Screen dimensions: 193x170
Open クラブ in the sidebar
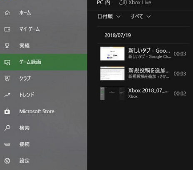click(x=25, y=78)
